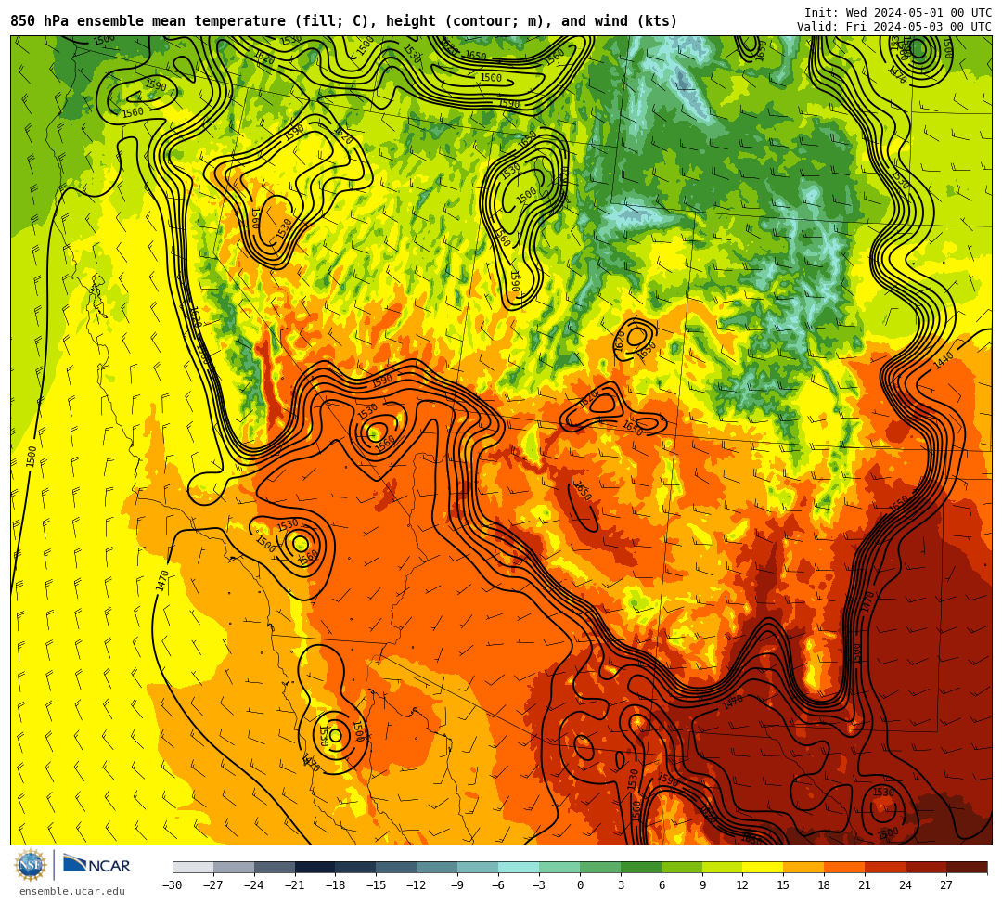Image resolution: width=1002 pixels, height=903 pixels.
Task: Click the NSF logo icon
Action: (31, 866)
